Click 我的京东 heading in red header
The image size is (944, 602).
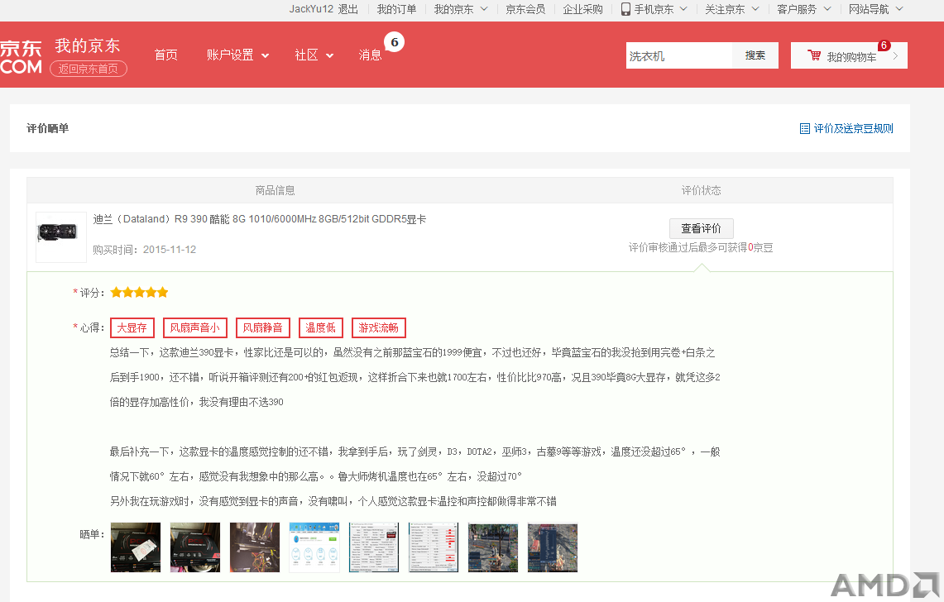(x=88, y=45)
